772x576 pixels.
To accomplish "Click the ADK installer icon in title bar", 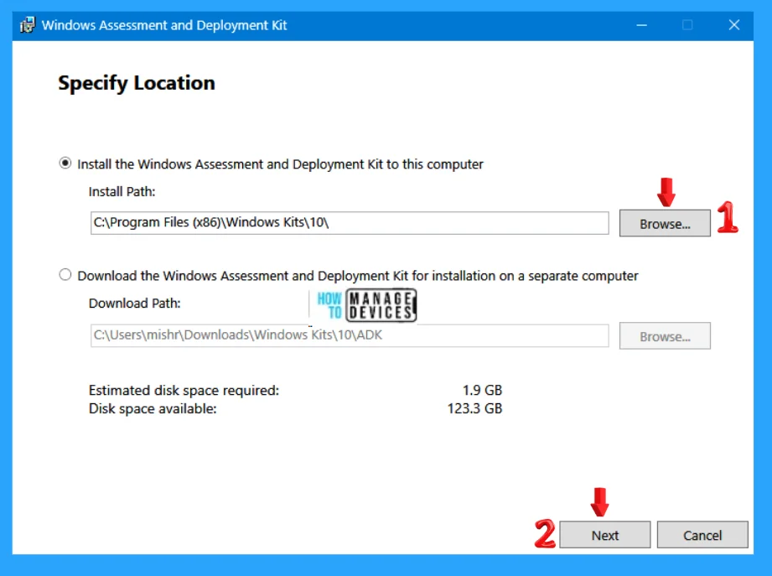I will coord(28,25).
